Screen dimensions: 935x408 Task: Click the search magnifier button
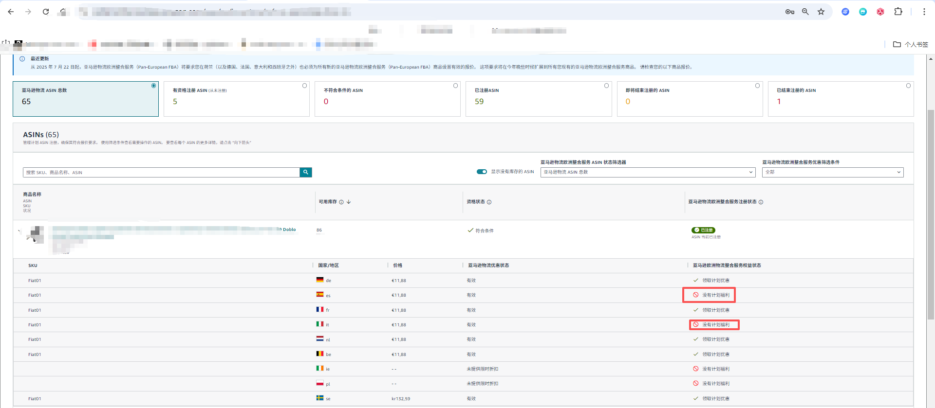coord(305,172)
